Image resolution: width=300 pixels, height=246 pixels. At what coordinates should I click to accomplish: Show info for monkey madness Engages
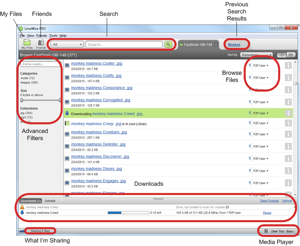click(288, 183)
